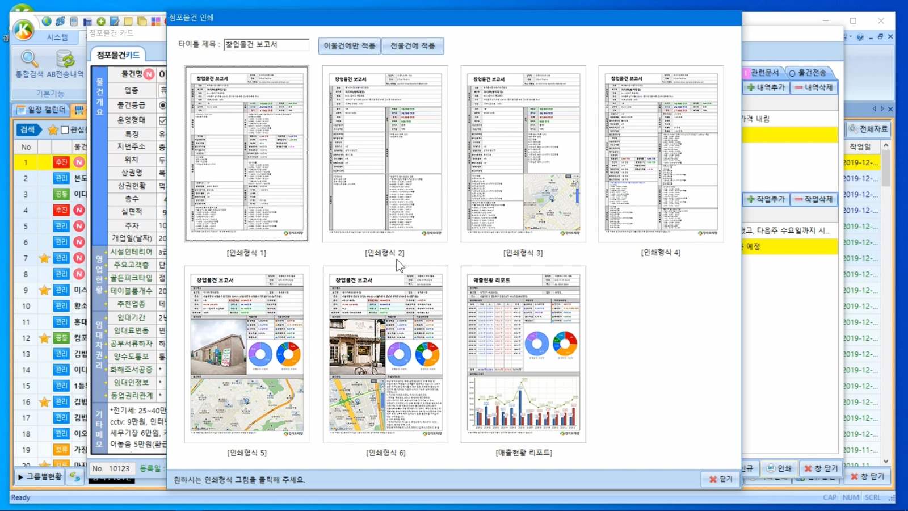Click the yellow sticky note toolbar icon
The image size is (908, 511).
128,22
